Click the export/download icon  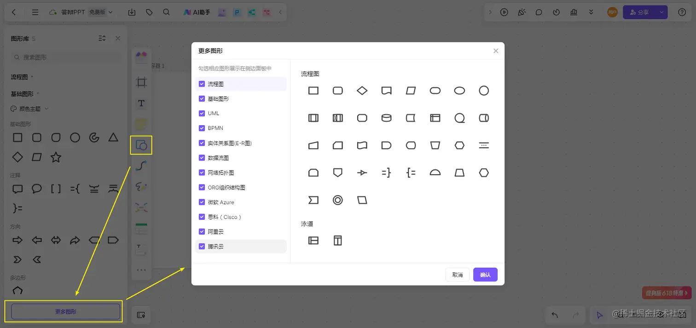[132, 12]
